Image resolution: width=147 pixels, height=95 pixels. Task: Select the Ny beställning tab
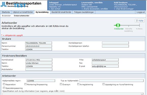click(42, 12)
